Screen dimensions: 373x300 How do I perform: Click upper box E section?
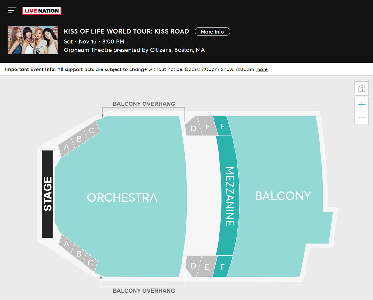[x=208, y=126]
